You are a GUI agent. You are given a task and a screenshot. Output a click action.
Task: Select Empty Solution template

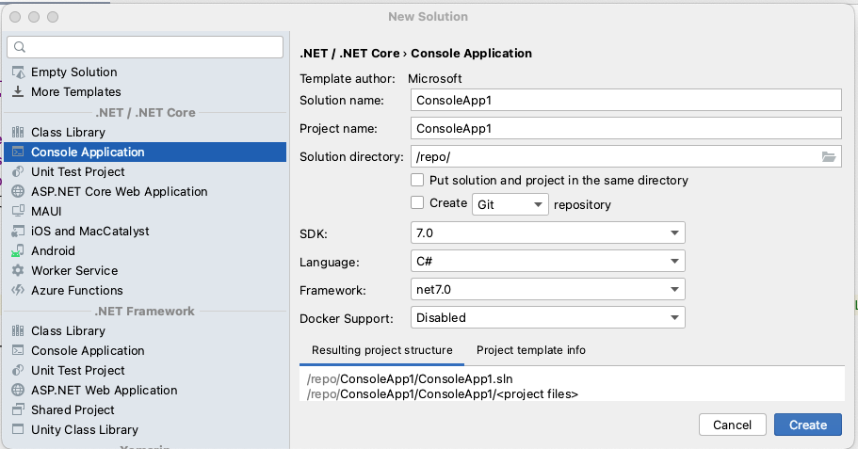coord(145,72)
